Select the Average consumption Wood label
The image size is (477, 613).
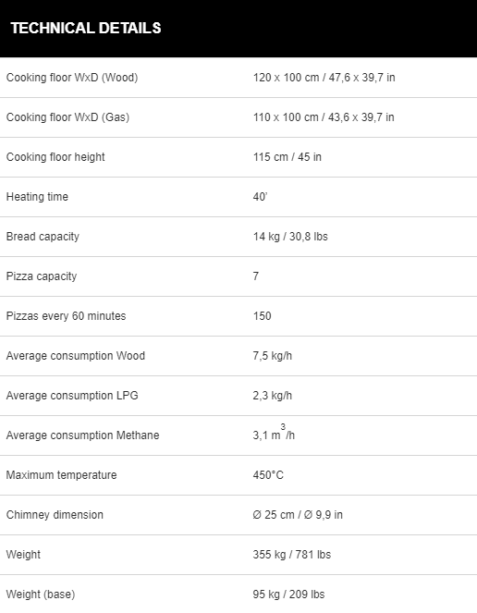76,356
